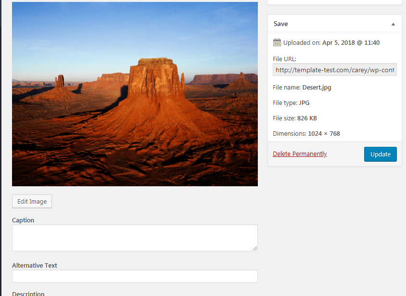
Task: Click the Desert.jpg file name text
Action: [x=317, y=88]
